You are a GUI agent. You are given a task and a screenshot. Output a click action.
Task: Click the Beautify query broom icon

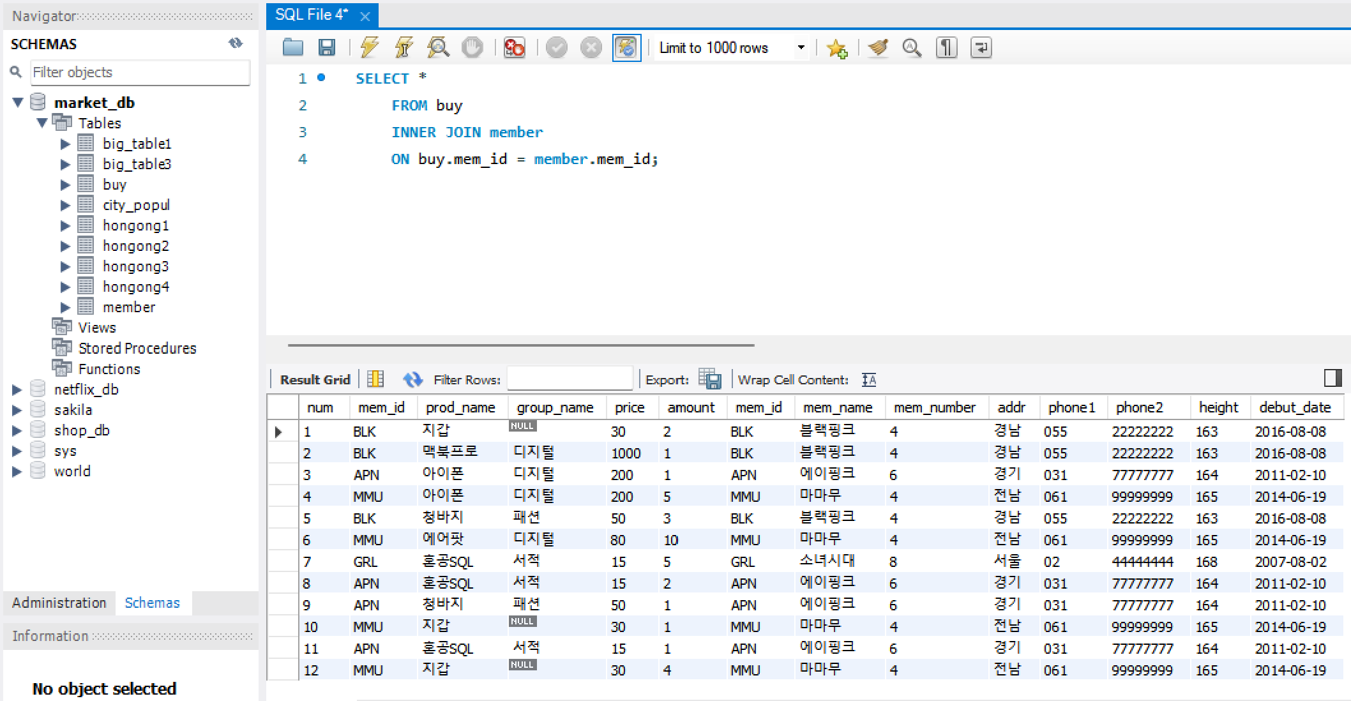[878, 48]
